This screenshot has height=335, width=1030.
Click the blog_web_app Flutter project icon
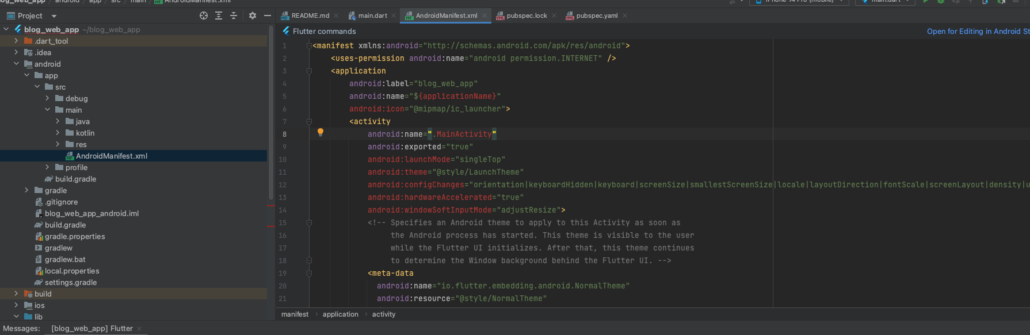pos(18,29)
